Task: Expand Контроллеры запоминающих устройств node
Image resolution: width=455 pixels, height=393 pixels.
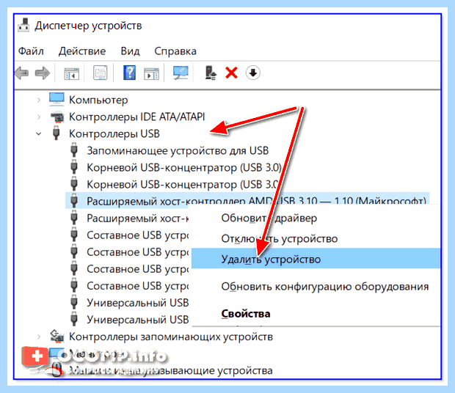Action: (x=39, y=337)
